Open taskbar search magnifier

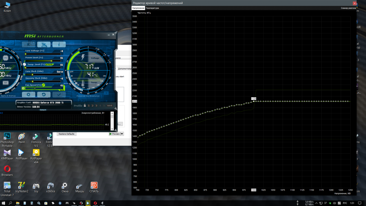10,203
